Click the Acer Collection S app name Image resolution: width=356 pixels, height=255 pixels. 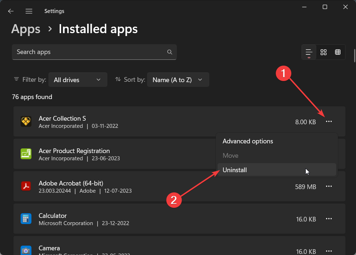coord(62,118)
